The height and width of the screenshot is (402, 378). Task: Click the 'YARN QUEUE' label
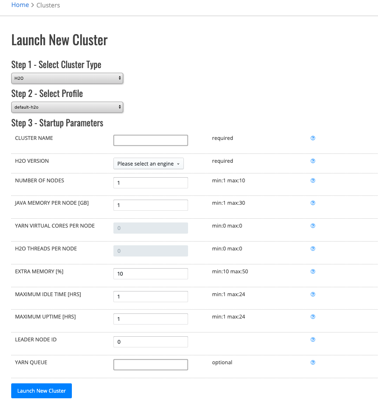pos(31,362)
